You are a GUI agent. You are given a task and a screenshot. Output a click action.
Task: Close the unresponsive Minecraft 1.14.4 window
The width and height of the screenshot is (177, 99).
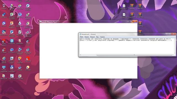tap(135, 21)
